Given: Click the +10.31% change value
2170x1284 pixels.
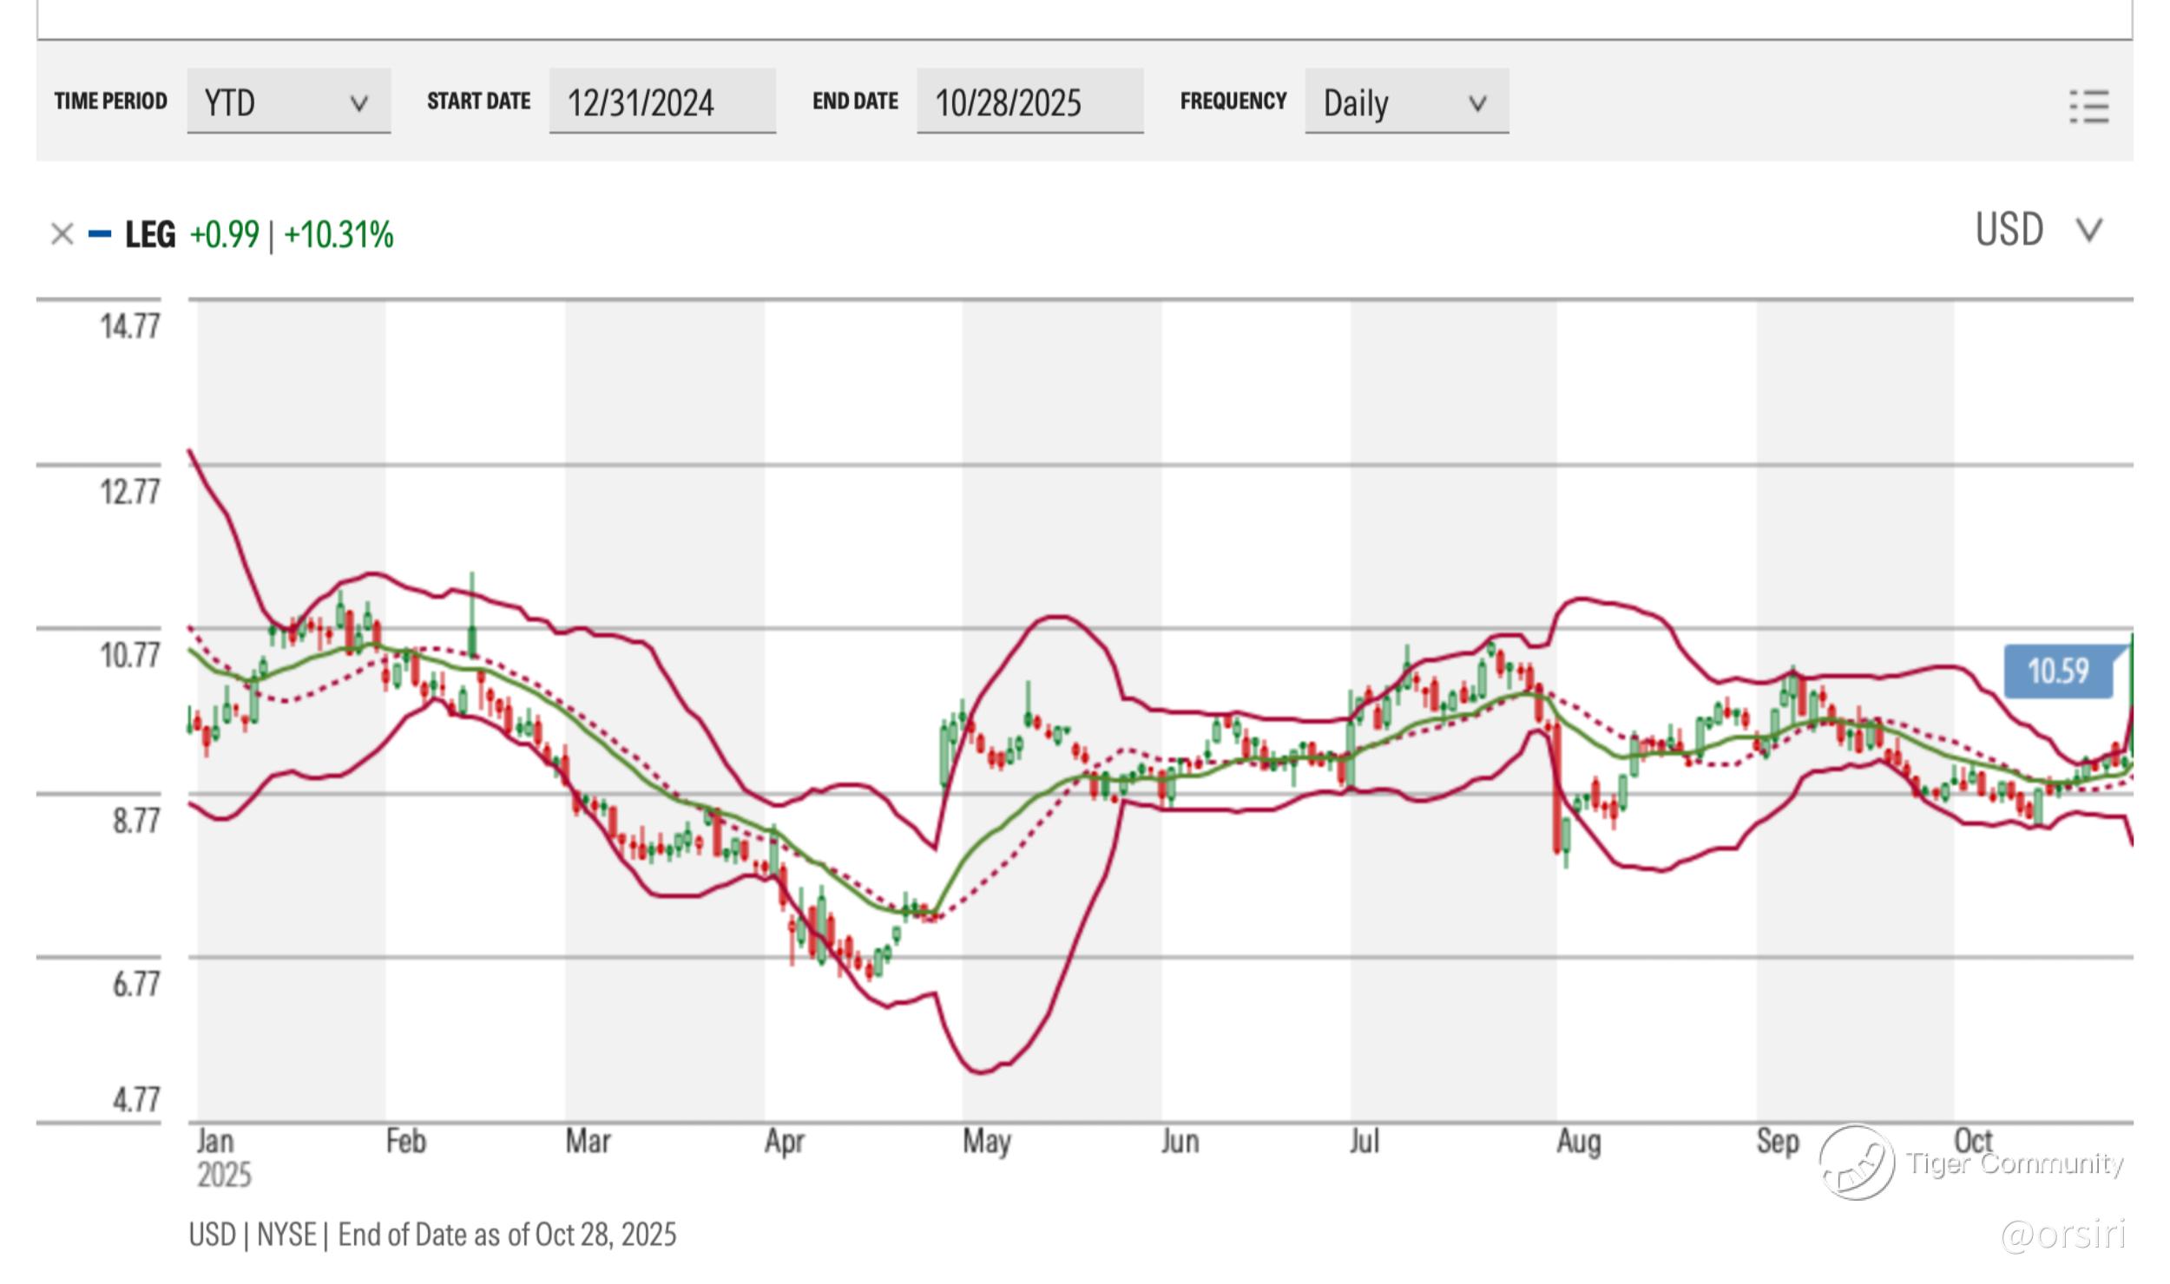Looking at the screenshot, I should click(339, 235).
